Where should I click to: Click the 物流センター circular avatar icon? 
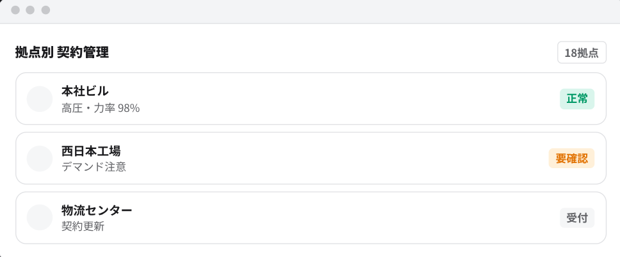40,217
